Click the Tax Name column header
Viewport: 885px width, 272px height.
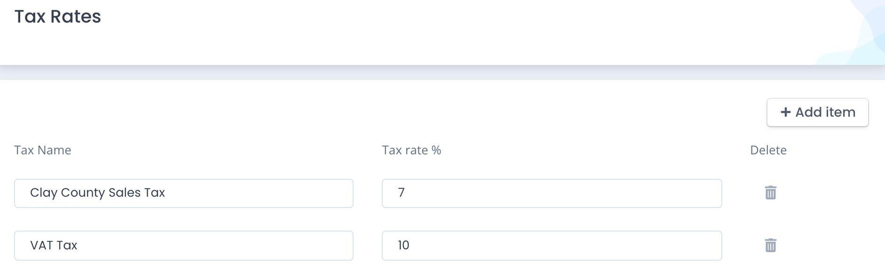pos(43,150)
